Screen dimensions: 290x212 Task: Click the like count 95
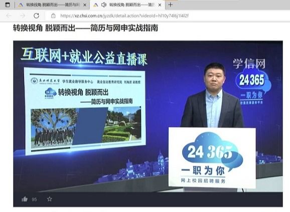coord(34,199)
